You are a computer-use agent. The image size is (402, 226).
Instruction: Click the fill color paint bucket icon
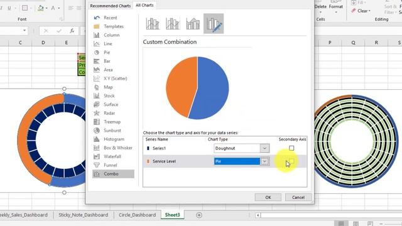tap(40, 8)
